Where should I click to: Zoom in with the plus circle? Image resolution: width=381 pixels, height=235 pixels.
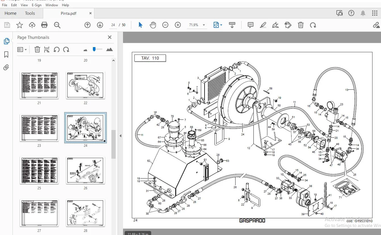click(178, 25)
